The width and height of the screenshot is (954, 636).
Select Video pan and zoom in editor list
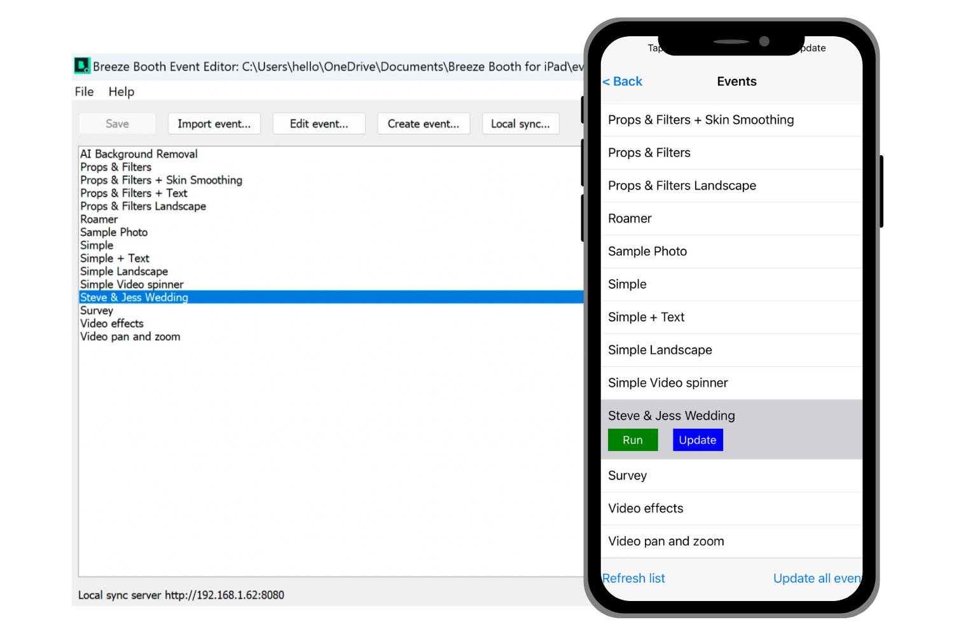point(130,336)
